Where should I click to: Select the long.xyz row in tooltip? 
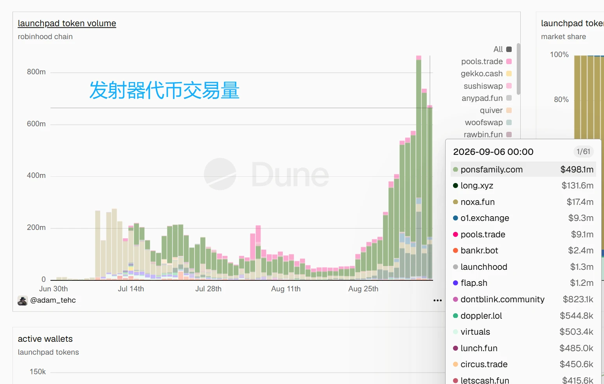coord(523,186)
